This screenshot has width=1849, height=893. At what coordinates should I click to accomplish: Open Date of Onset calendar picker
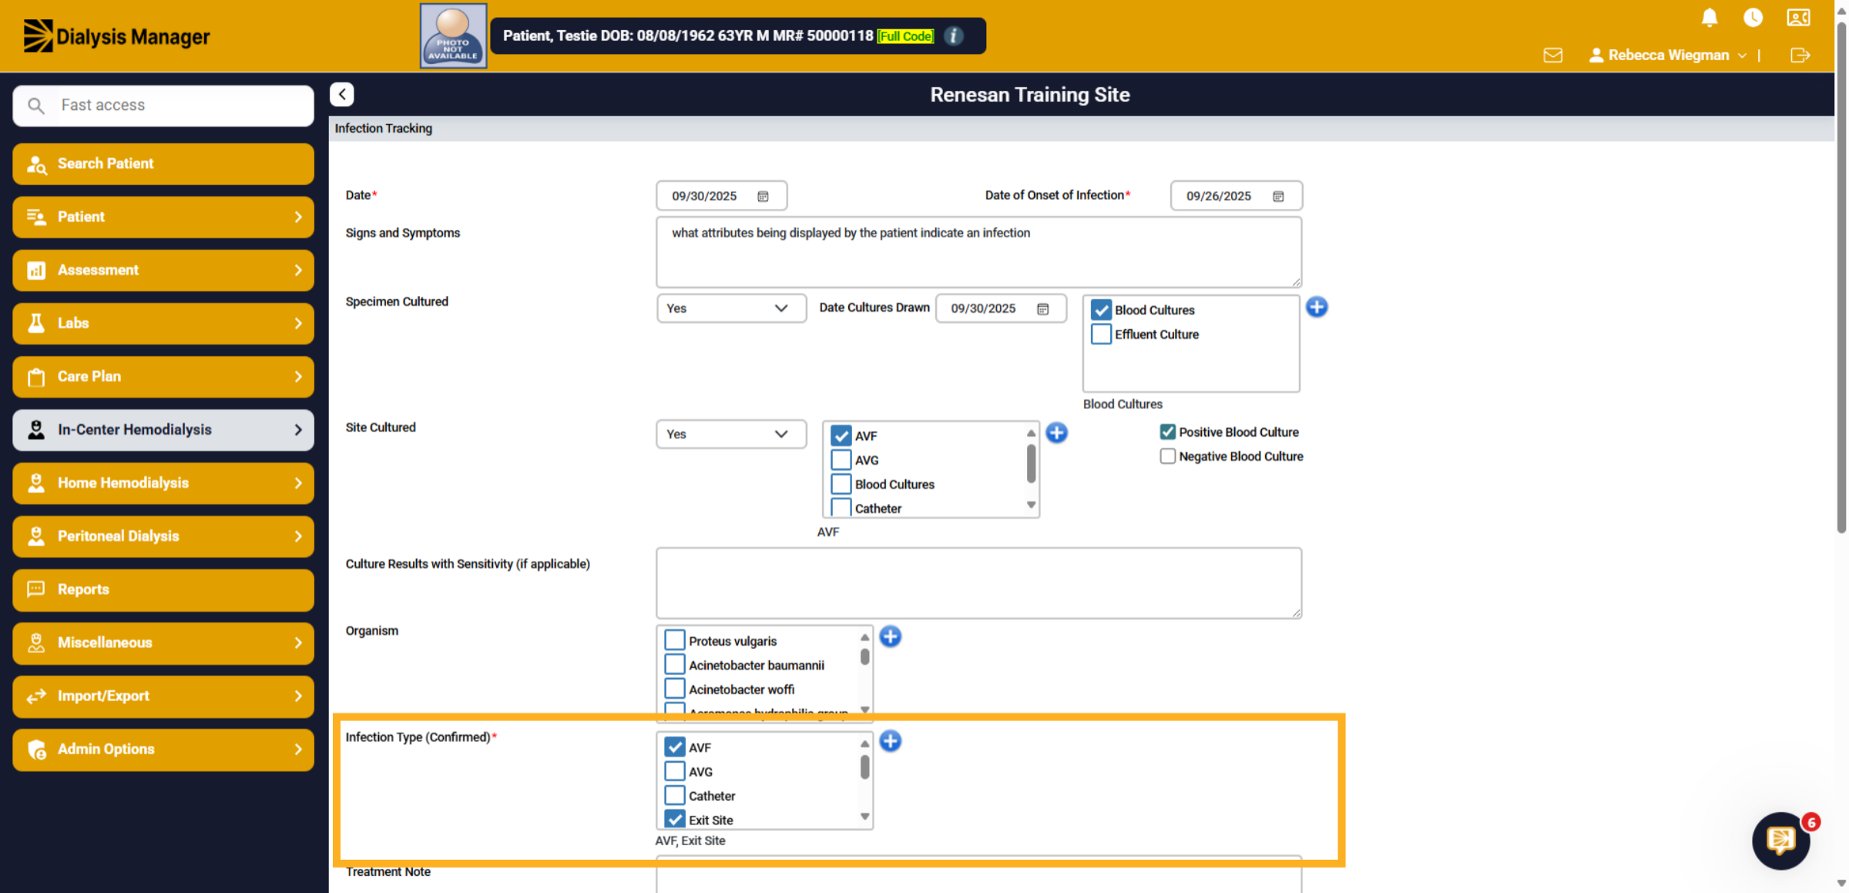click(x=1278, y=196)
